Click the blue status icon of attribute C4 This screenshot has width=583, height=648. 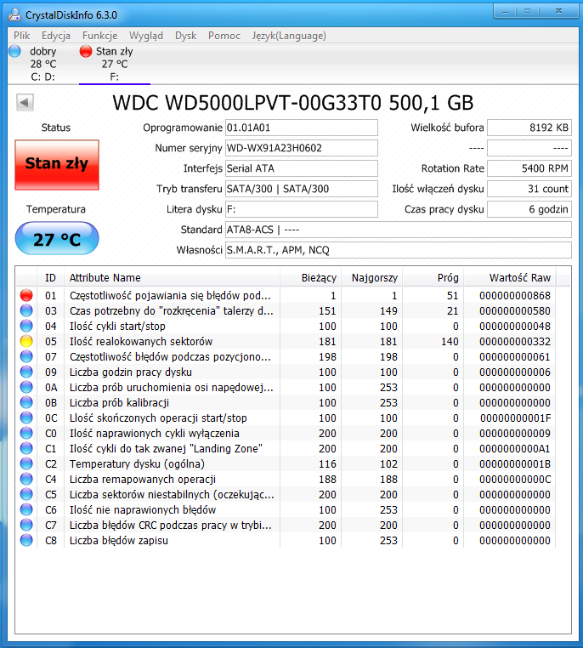26,479
